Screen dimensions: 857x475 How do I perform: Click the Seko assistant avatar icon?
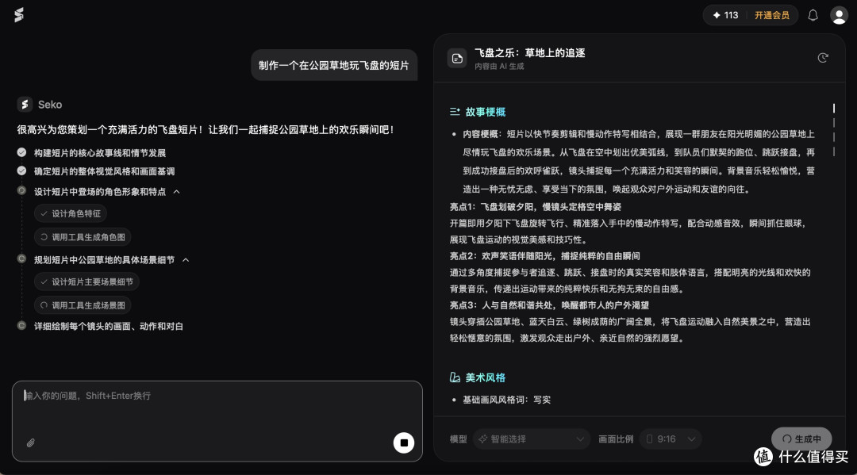pyautogui.click(x=25, y=105)
